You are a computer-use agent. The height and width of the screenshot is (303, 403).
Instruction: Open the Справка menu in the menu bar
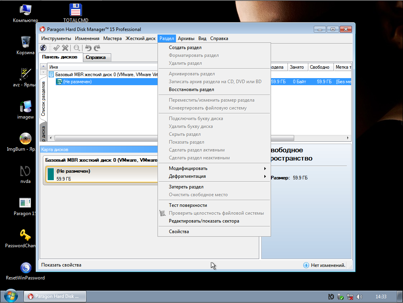tap(219, 38)
